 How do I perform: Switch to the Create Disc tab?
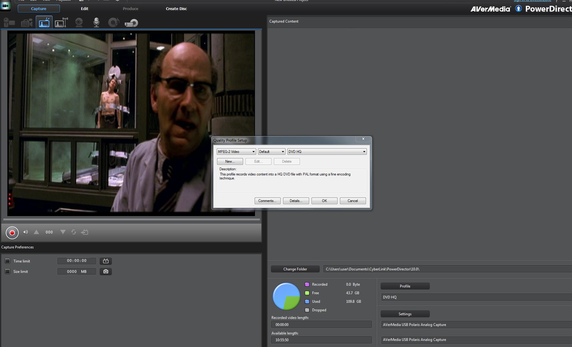pos(176,9)
